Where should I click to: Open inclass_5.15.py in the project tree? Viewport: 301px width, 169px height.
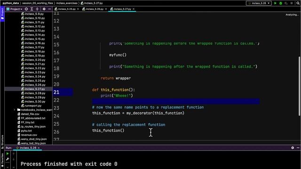(x=33, y=39)
